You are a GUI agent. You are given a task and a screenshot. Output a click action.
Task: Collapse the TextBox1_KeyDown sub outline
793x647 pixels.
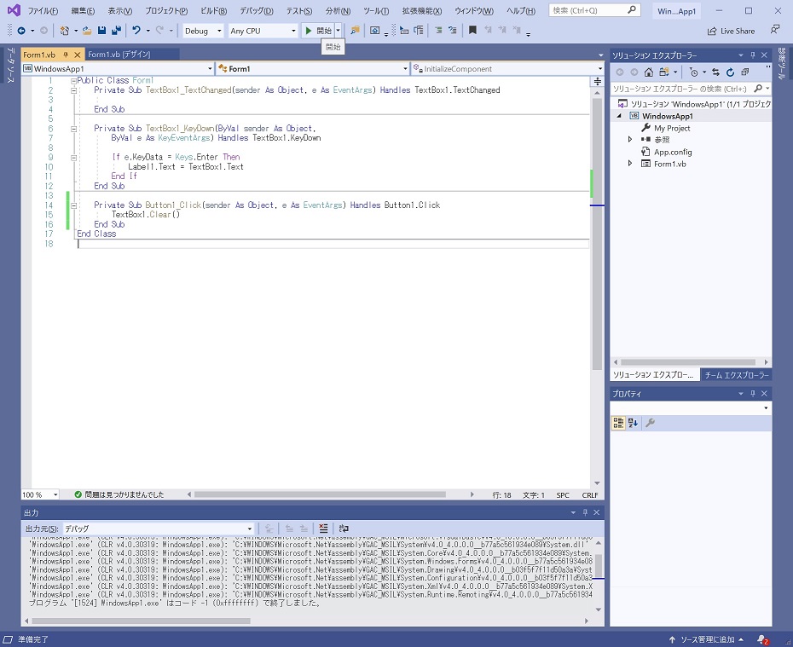pyautogui.click(x=73, y=129)
